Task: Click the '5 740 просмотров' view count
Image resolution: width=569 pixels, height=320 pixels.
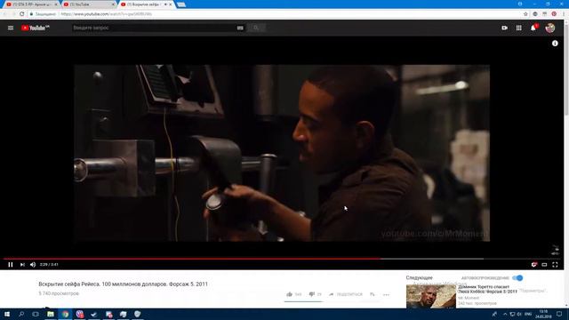Action: pos(59,293)
